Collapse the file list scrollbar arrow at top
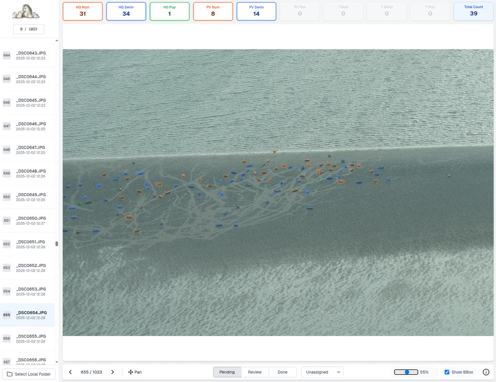496x382 pixels. [56, 40]
